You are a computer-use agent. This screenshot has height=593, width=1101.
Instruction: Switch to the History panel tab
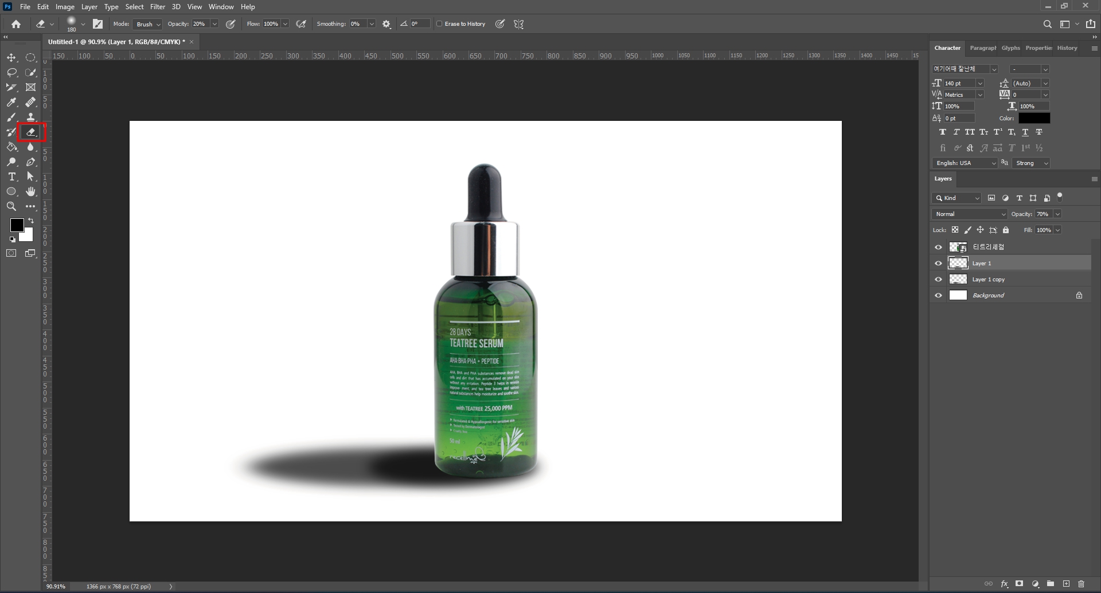click(x=1067, y=48)
